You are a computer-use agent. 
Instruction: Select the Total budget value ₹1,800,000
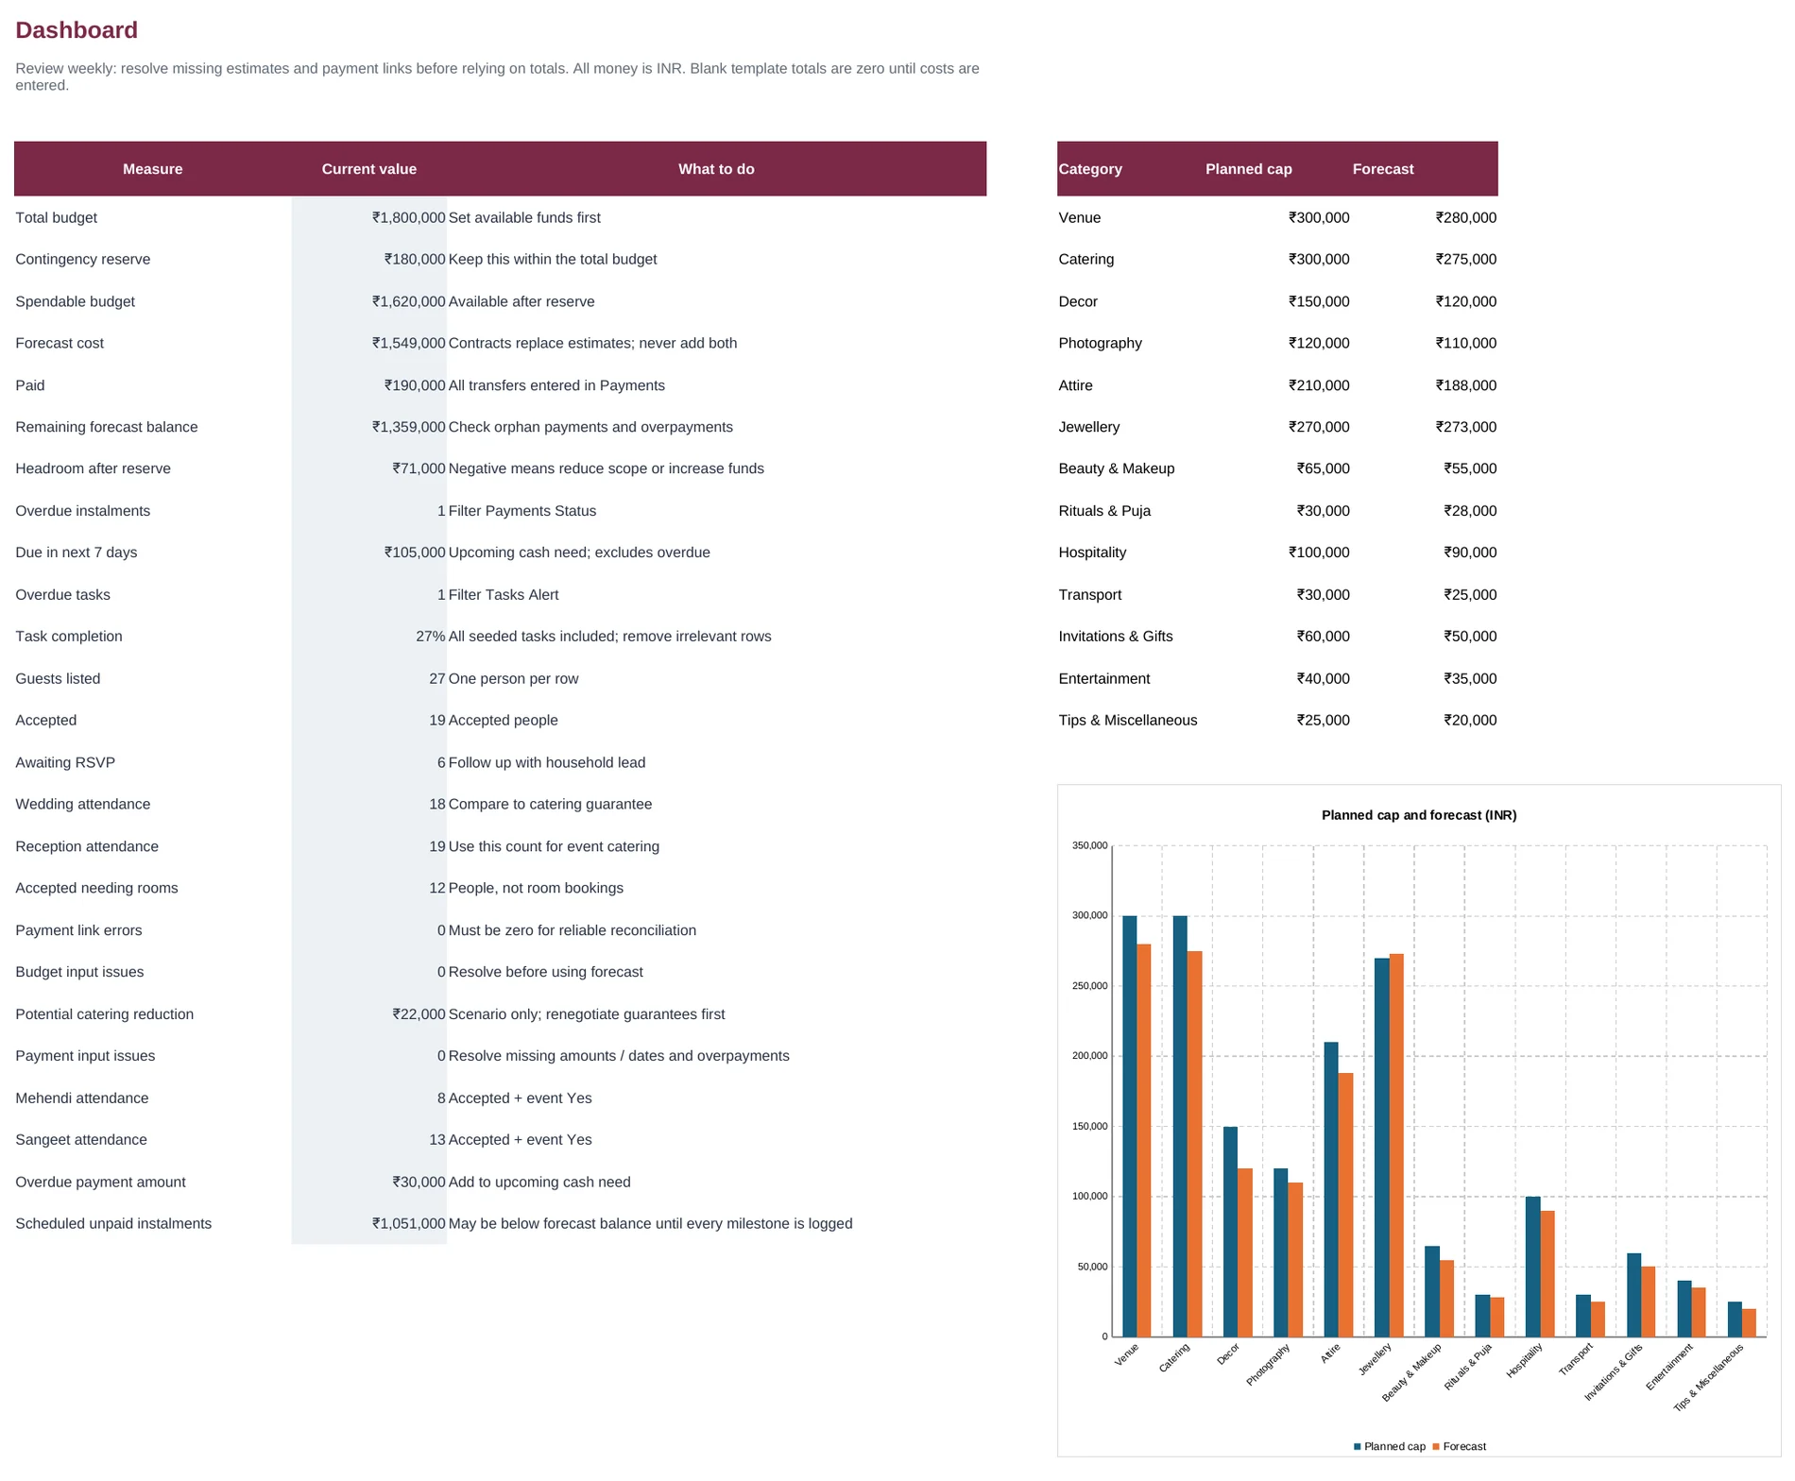click(408, 217)
